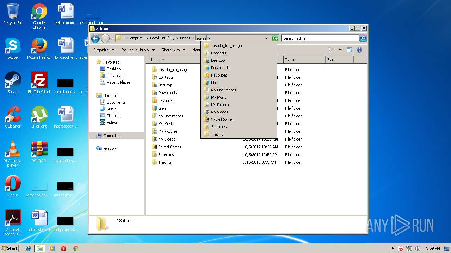
Task: Select VLC media player desktop icon
Action: pyautogui.click(x=13, y=154)
